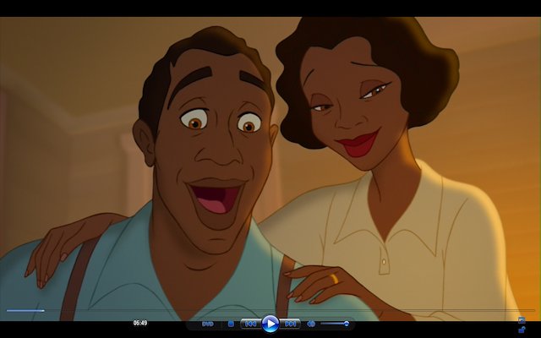Image resolution: width=541 pixels, height=338 pixels.
Task: Open the DVD menu button
Action: tap(208, 324)
